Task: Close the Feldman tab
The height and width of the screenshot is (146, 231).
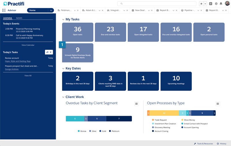Action: point(78,10)
